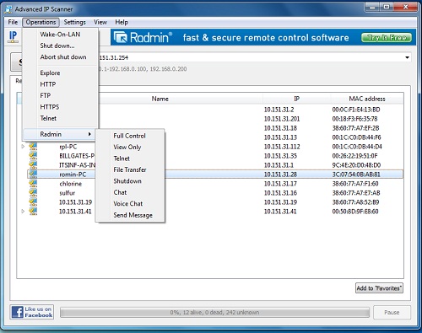Click the computer icon next to BILLGATES-P
Image resolution: width=422 pixels, height=333 pixels.
tap(33, 155)
